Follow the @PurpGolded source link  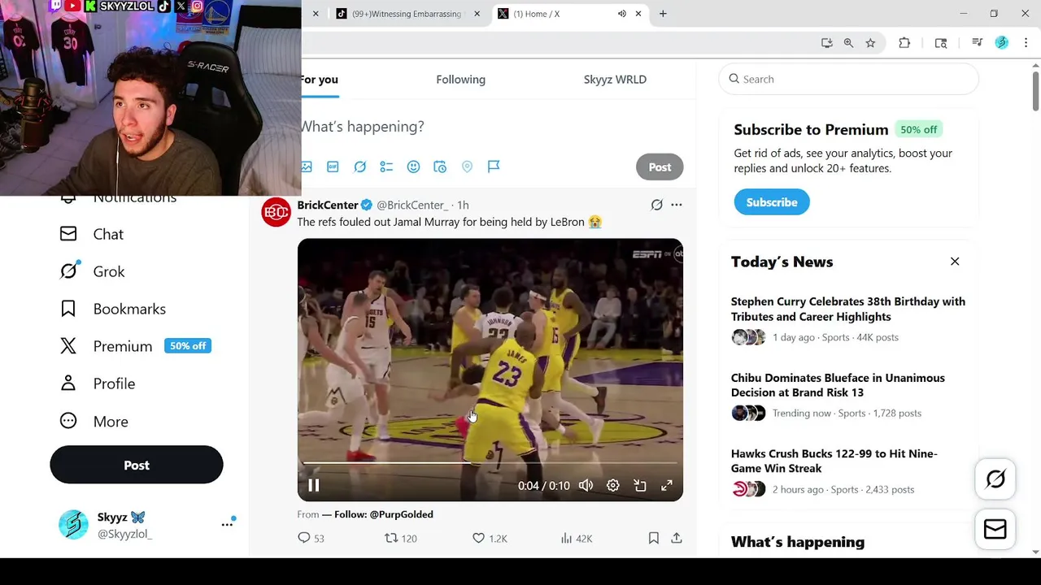point(377,514)
